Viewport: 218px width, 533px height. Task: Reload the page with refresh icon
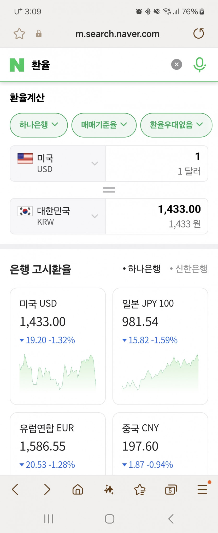tap(198, 34)
